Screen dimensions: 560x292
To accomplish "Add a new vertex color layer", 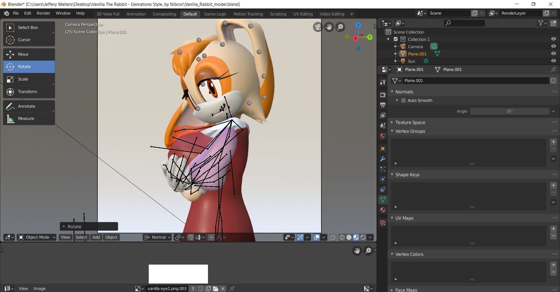I will pos(553,265).
